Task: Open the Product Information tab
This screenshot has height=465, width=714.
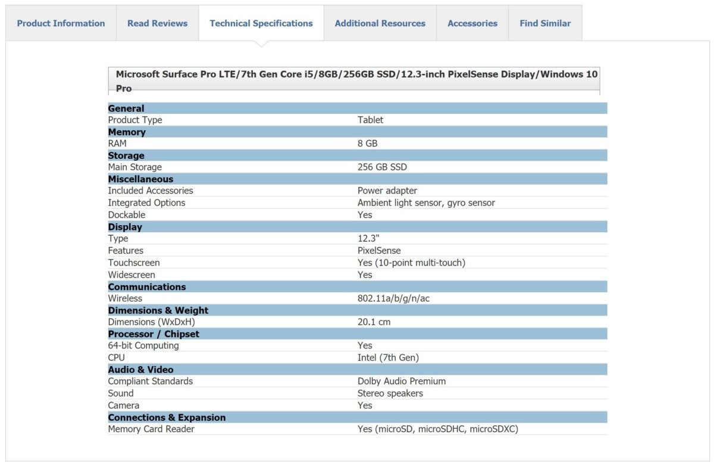Action: click(61, 23)
